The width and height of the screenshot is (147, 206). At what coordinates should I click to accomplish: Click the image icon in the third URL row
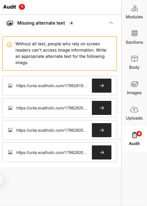click(10, 130)
